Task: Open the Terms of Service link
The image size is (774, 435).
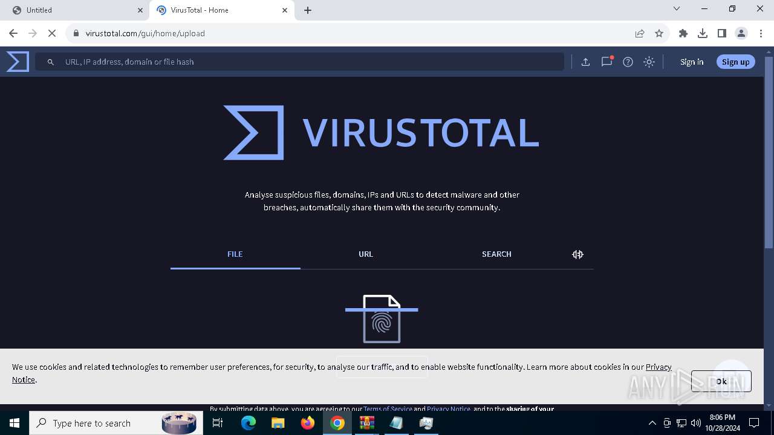Action: (388, 409)
